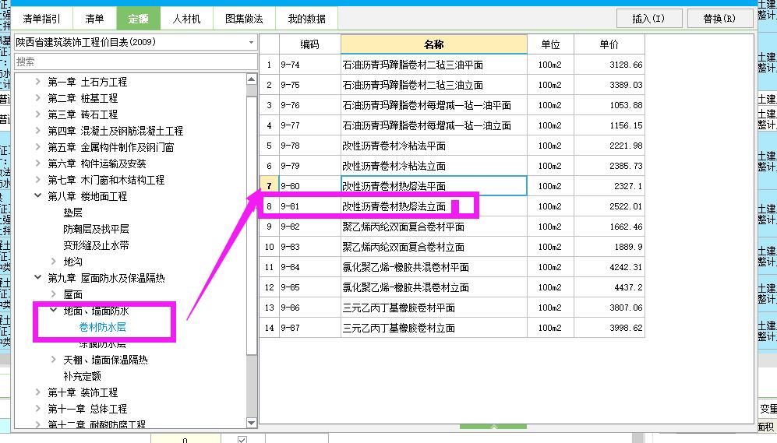Select row 改性沥青卷材冷粘法立面
777x443 pixels.
tap(452, 167)
